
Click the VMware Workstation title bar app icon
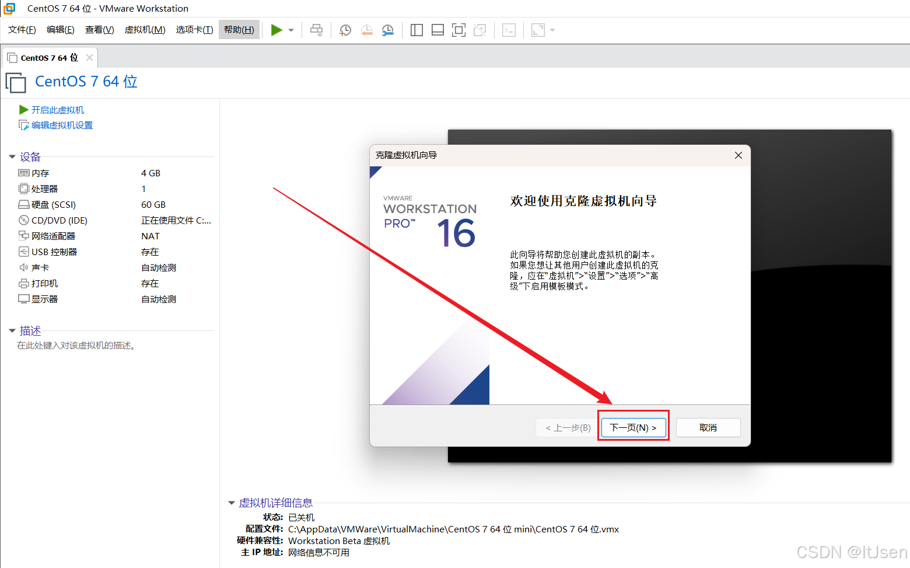(9, 8)
